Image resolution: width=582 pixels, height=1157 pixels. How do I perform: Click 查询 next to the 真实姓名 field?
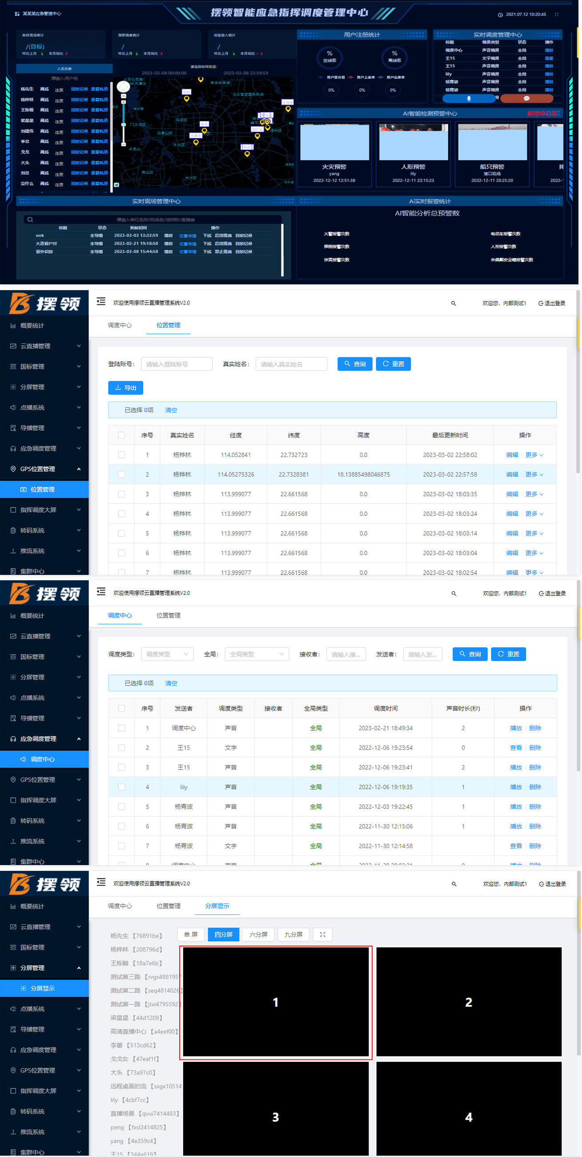354,364
